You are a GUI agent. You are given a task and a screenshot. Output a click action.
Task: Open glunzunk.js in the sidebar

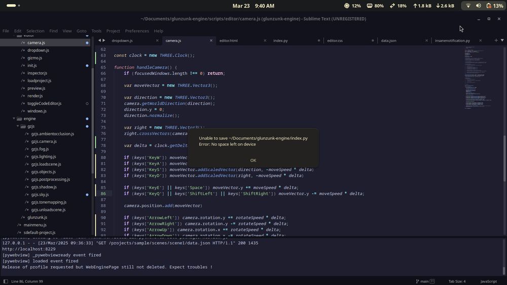coord(37,217)
